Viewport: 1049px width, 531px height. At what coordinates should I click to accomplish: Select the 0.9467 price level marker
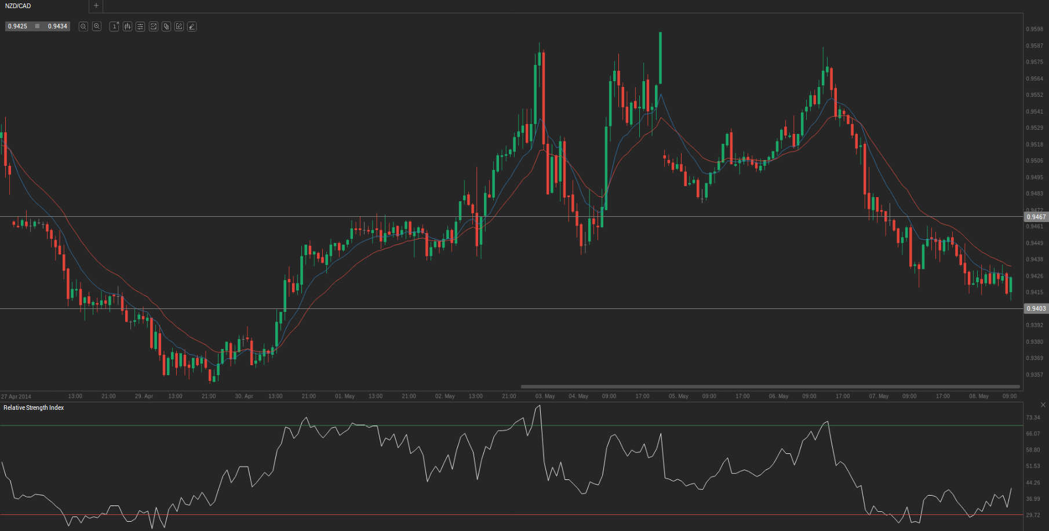[1036, 217]
